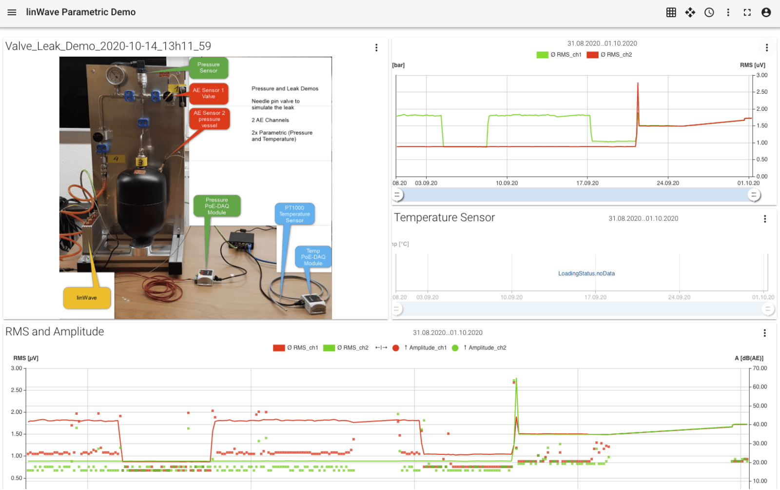Image resolution: width=780 pixels, height=490 pixels.
Task: Open the top bar more options menu
Action: (x=728, y=12)
